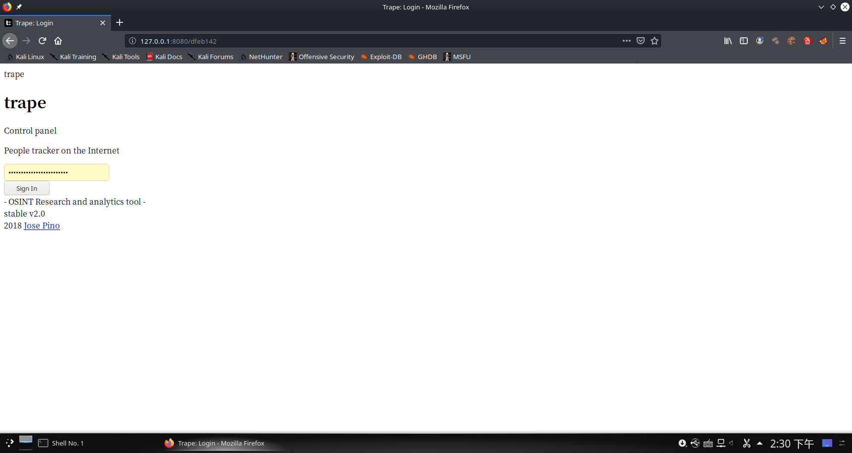Open the clipboard scissors tray icon
Image resolution: width=852 pixels, height=453 pixels.
pyautogui.click(x=747, y=443)
